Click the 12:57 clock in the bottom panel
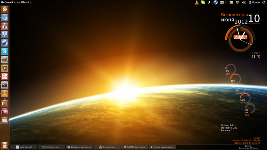Screen dimensions: 267x150 (248, 146)
